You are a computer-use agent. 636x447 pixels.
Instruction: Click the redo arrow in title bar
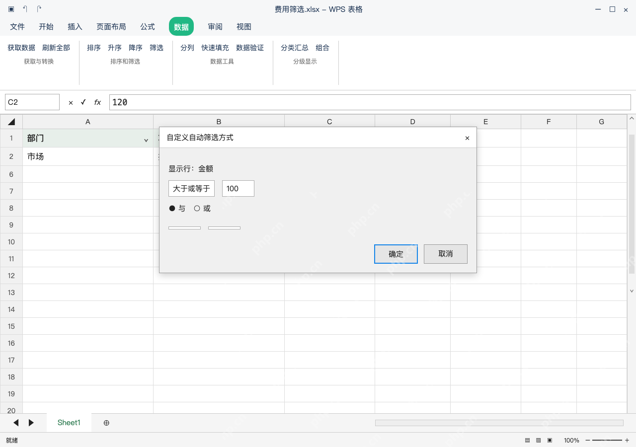tap(39, 9)
